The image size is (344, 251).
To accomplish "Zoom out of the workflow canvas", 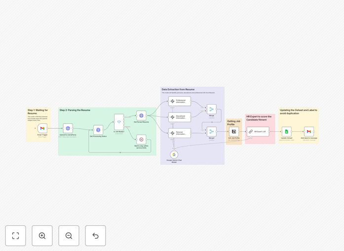I will pyautogui.click(x=69, y=236).
